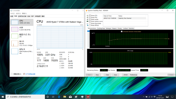
Task: Launch Microsoft Edge from taskbar
Action: [59, 97]
